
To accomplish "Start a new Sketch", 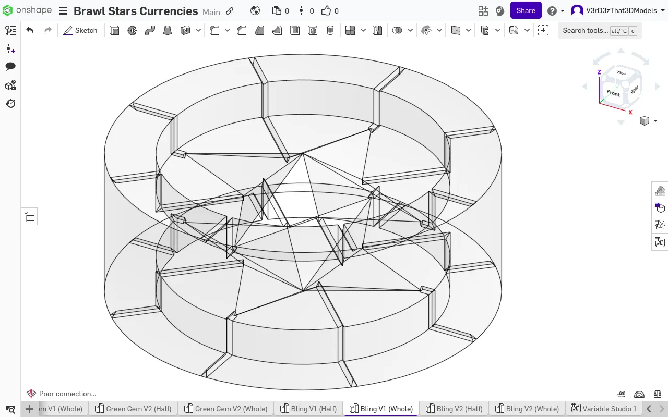I will (80, 30).
